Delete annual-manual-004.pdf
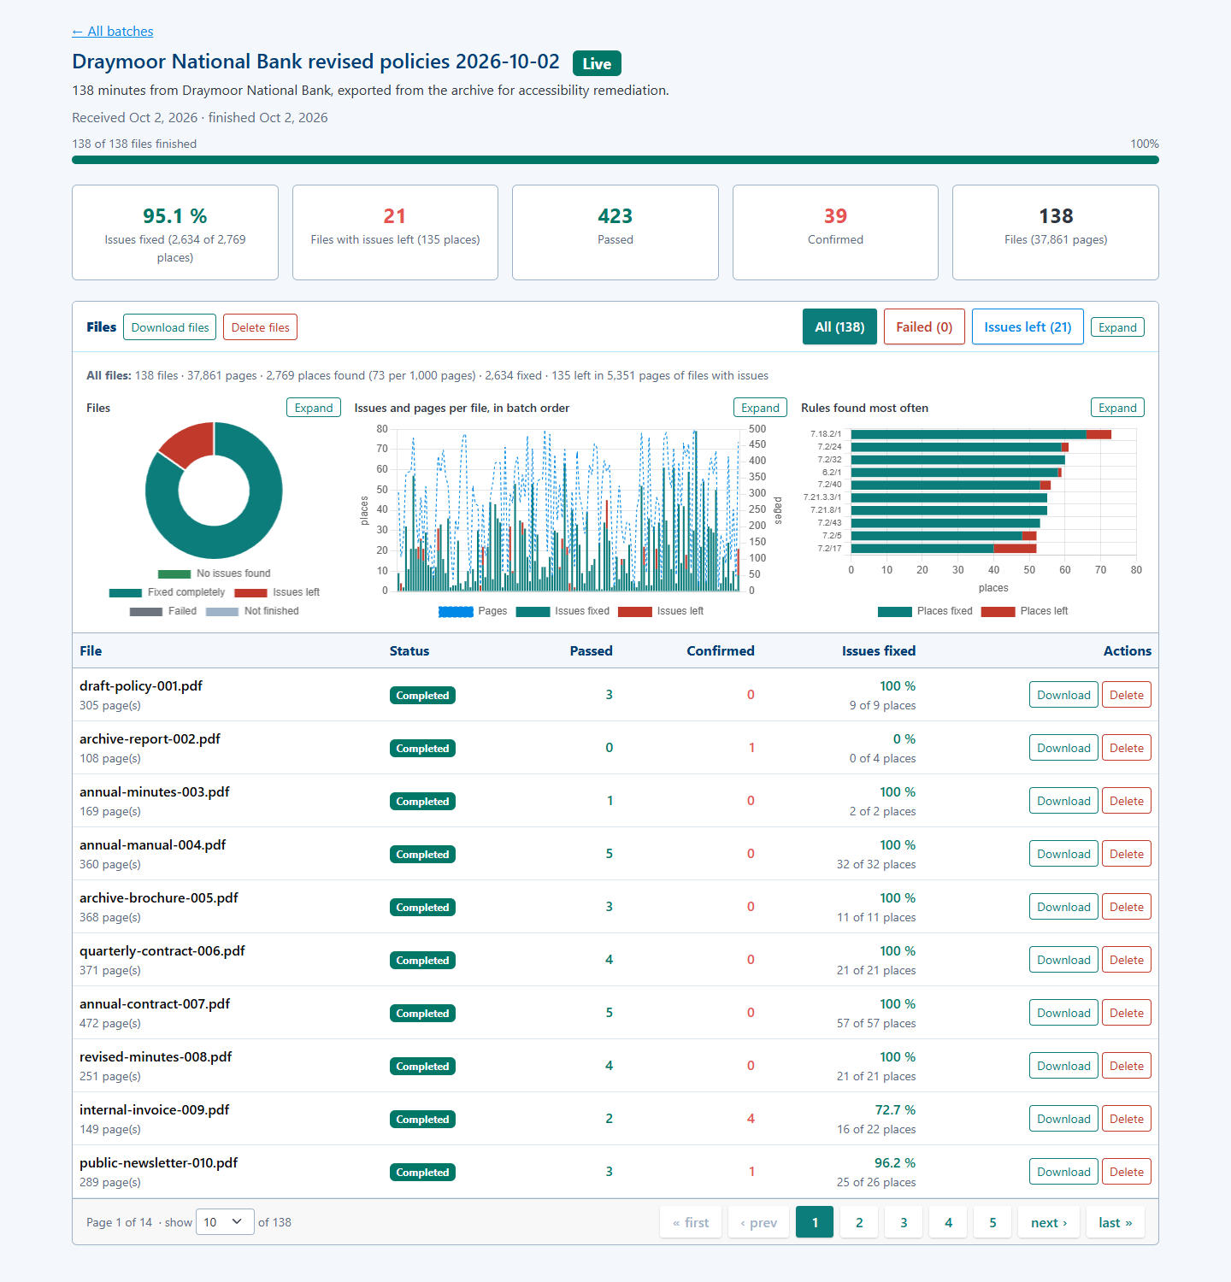 (x=1127, y=854)
